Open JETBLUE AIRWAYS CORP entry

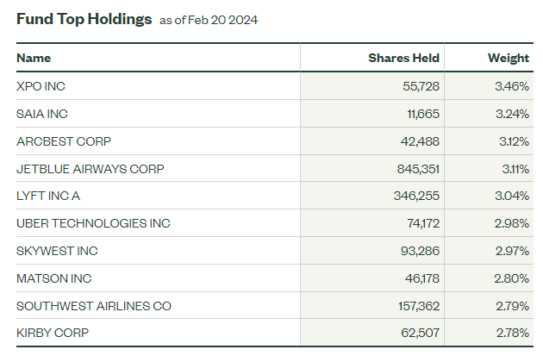90,169
